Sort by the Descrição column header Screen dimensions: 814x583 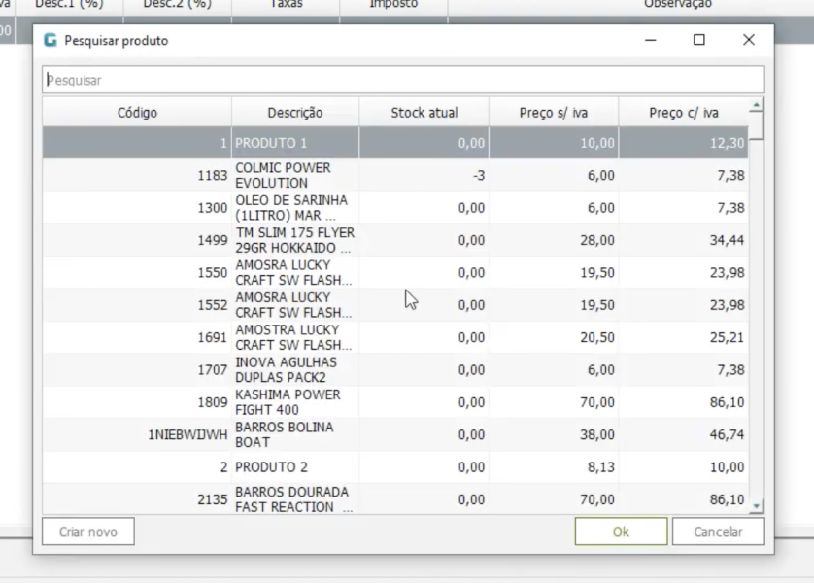[295, 113]
